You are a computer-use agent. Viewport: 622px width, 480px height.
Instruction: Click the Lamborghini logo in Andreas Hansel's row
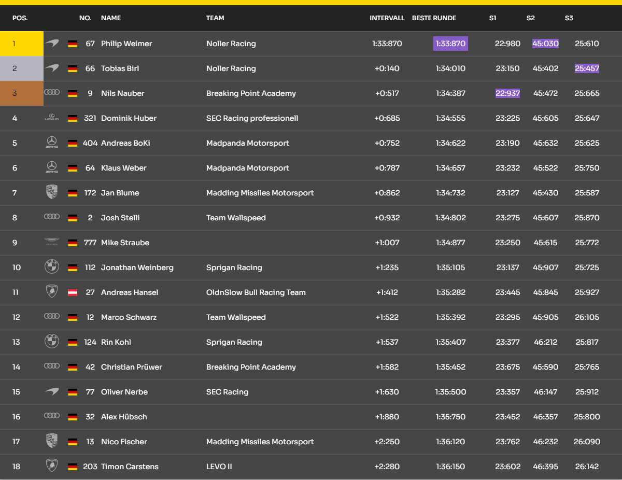[52, 292]
